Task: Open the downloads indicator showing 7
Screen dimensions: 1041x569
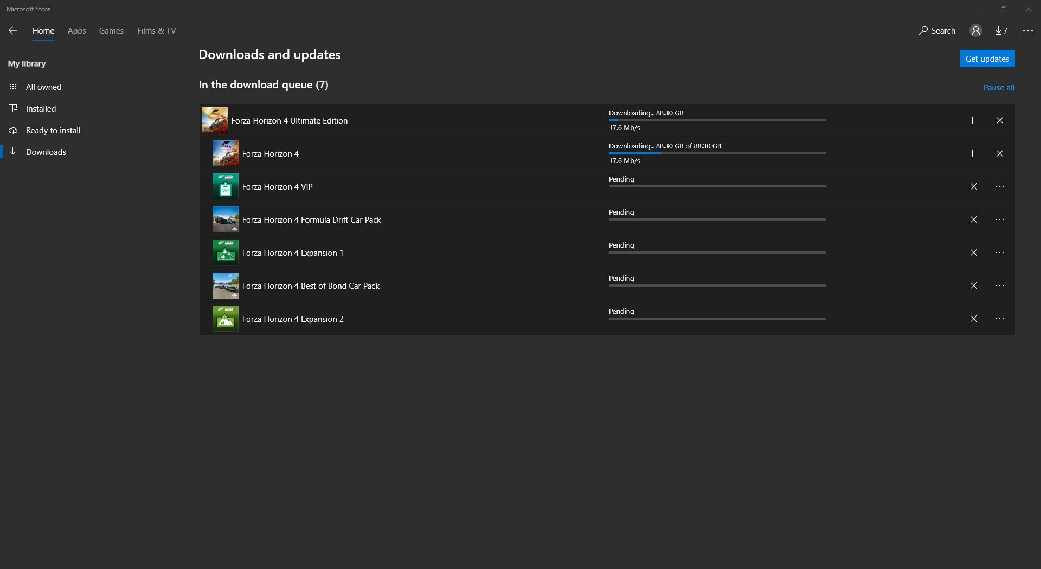Action: 1001,31
